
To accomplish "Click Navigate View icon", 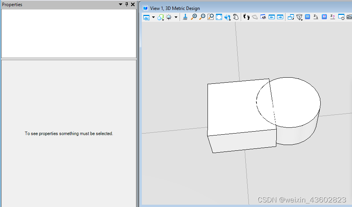I will 263,17.
